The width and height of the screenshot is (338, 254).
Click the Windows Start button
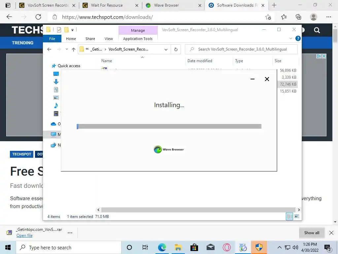click(8, 247)
